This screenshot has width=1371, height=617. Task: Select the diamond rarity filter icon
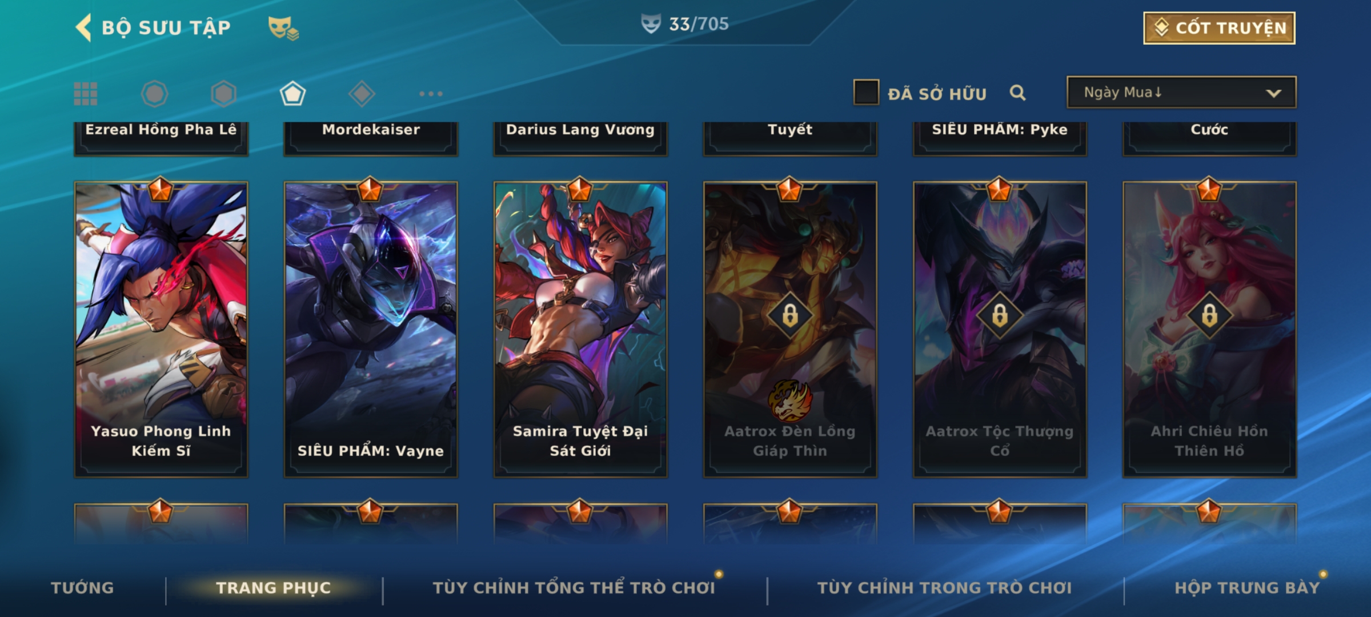point(362,94)
